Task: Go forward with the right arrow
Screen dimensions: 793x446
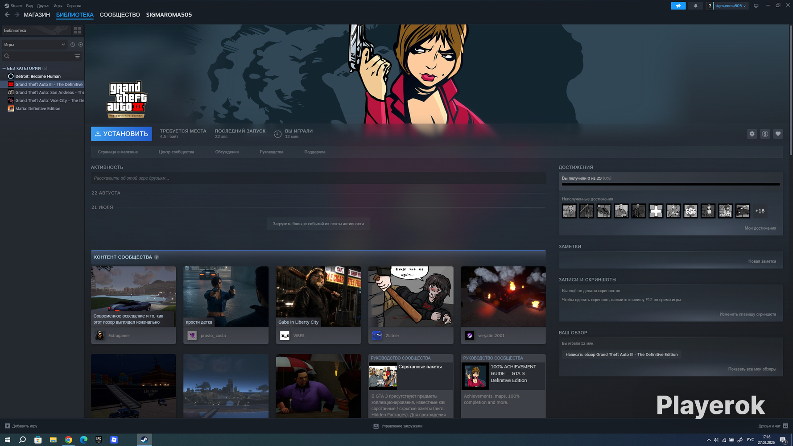Action: point(17,15)
